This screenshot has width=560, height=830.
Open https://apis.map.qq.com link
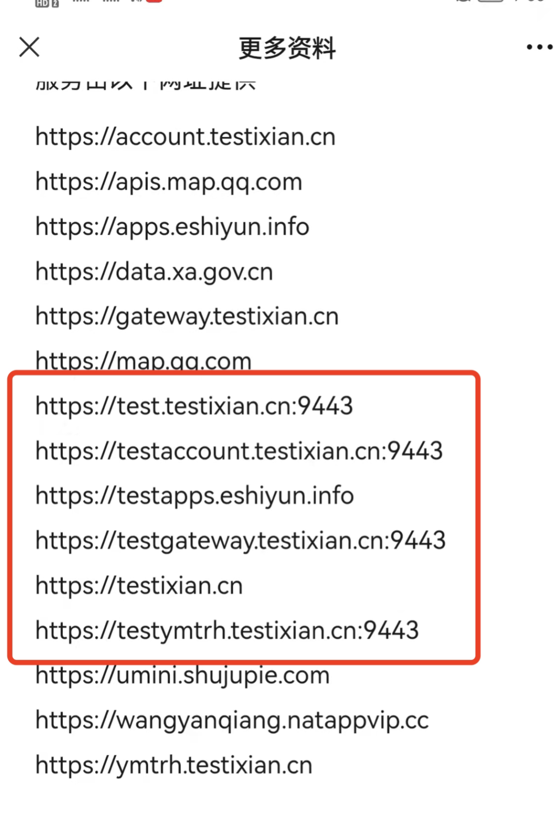coord(169,182)
